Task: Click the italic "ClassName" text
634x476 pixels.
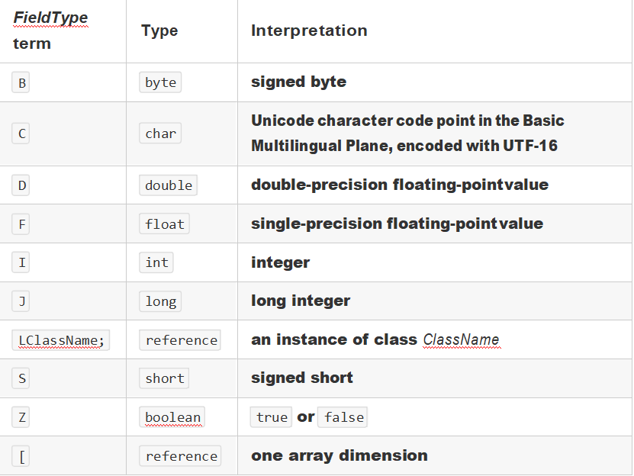Action: click(x=461, y=340)
